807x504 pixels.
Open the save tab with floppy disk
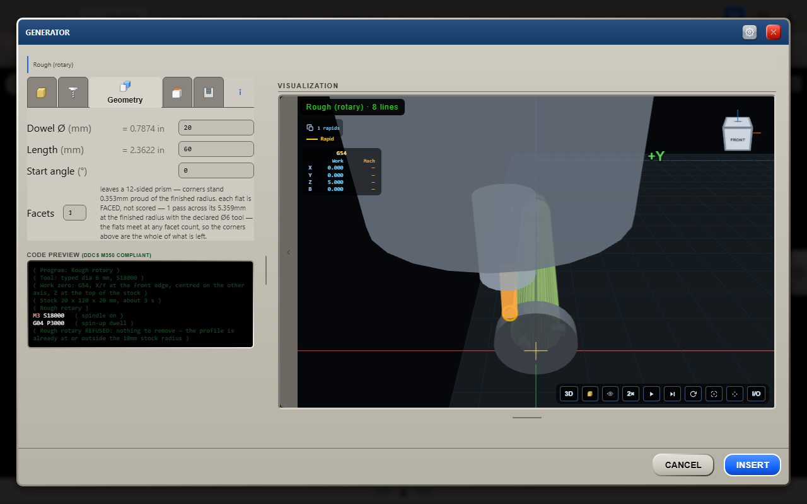(x=208, y=93)
